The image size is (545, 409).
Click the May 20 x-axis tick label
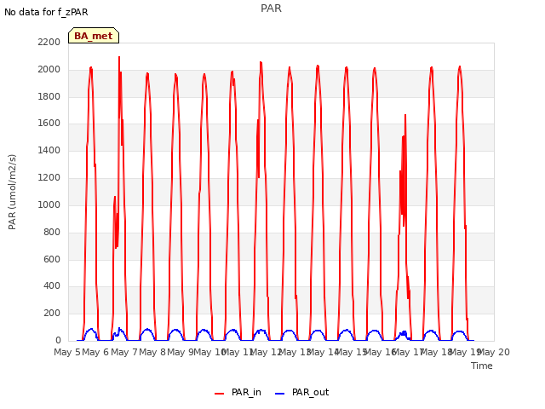click(494, 352)
